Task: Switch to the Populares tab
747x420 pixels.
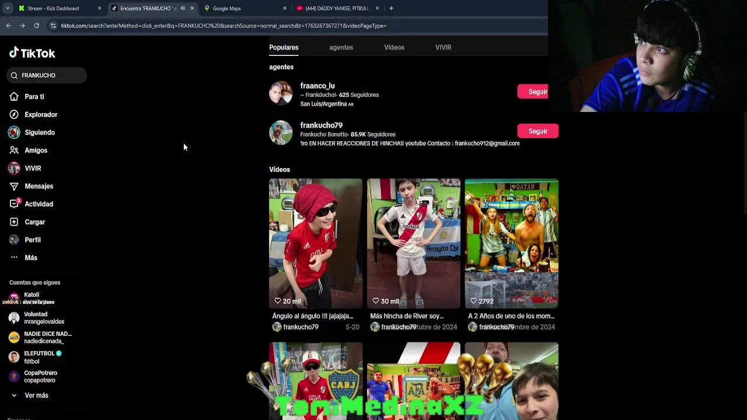Action: (x=284, y=47)
